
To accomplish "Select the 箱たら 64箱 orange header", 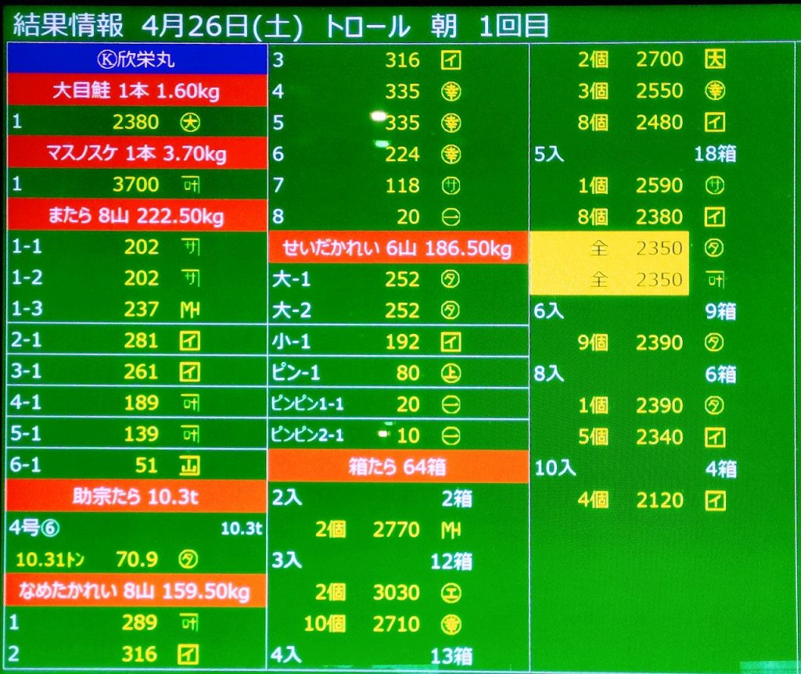I will point(398,467).
